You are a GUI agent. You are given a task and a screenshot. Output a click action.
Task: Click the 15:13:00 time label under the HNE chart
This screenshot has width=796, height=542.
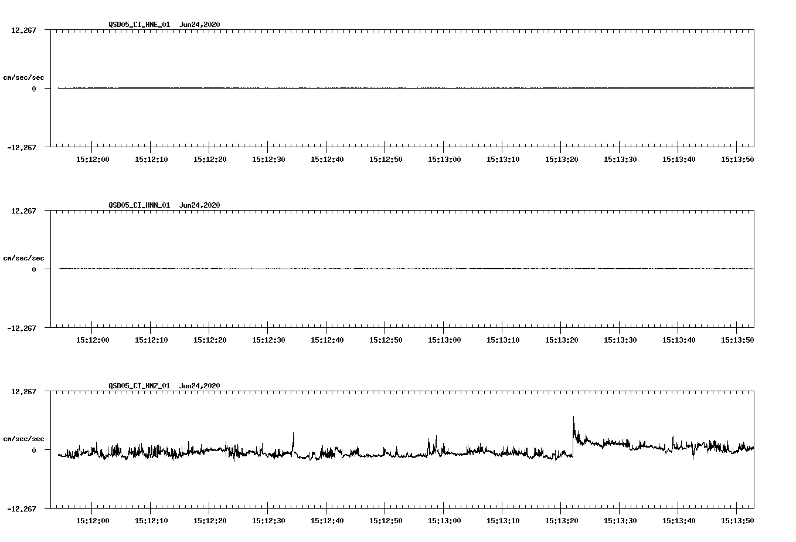(x=444, y=159)
